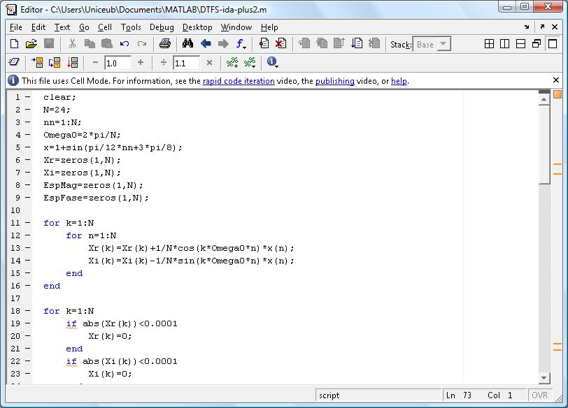The height and width of the screenshot is (408, 568).
Task: Set a breakpoint at line 13 dash
Action: (x=27, y=248)
